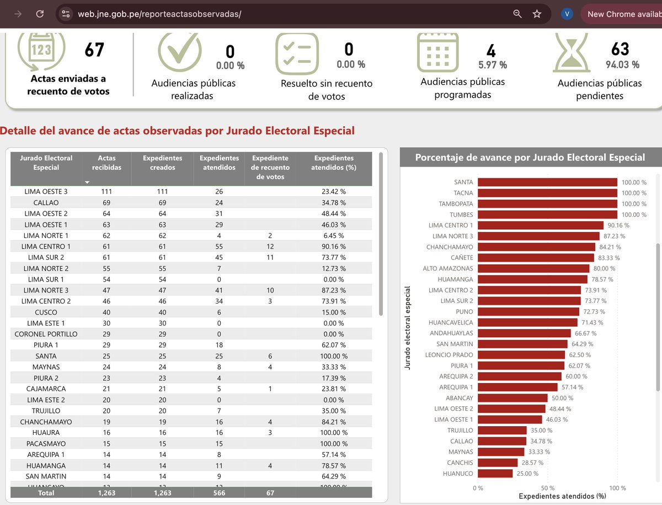This screenshot has width=662, height=505.
Task: Click the CANCHIS label in bar chart
Action: pyautogui.click(x=460, y=463)
